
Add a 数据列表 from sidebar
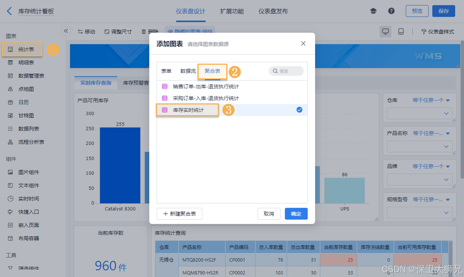[x=24, y=129]
